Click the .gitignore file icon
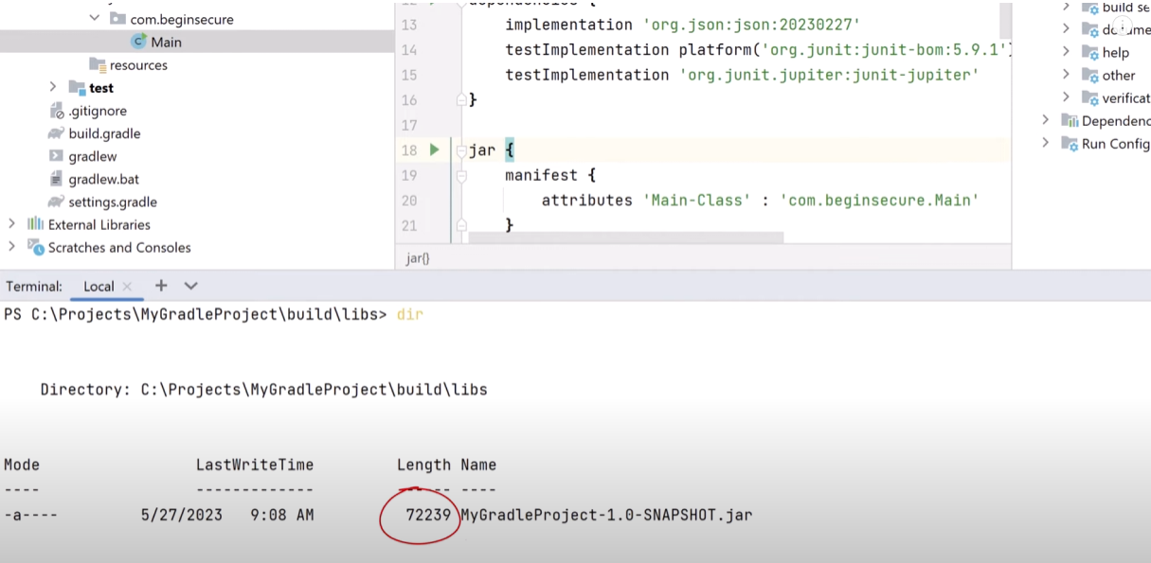The width and height of the screenshot is (1151, 563). point(56,111)
